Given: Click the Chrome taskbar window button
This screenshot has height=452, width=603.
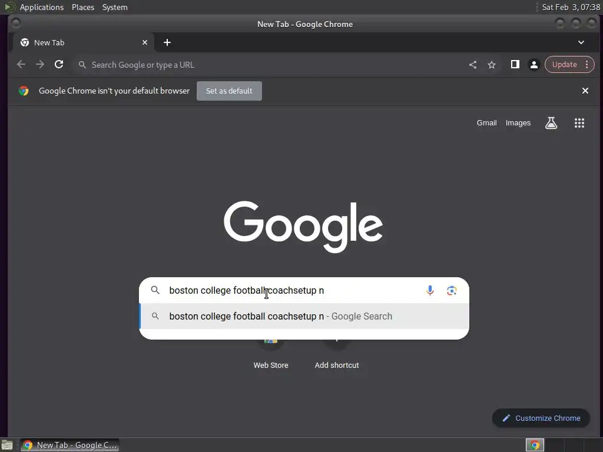Looking at the screenshot, I should (x=69, y=445).
